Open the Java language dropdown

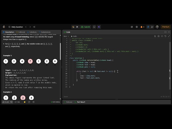[66, 36]
